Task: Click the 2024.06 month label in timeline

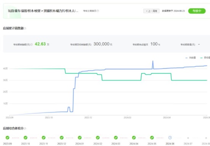Action: tap(170, 144)
